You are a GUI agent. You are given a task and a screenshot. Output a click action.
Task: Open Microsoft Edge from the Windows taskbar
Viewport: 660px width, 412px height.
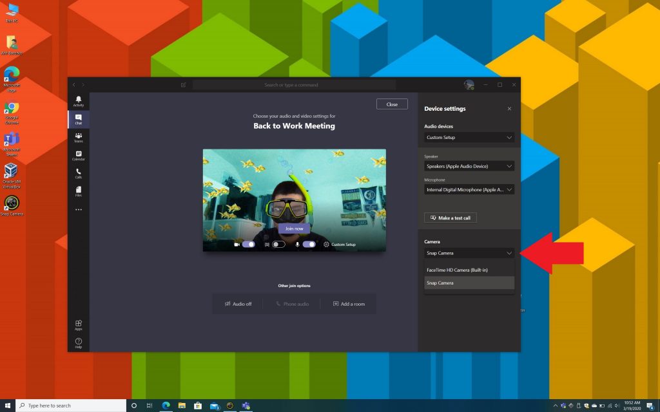pyautogui.click(x=166, y=406)
